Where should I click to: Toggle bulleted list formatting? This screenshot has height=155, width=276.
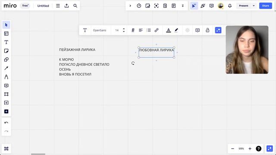tap(148, 30)
